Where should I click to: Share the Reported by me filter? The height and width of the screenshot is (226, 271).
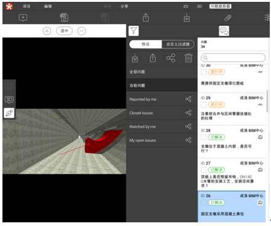pyautogui.click(x=188, y=99)
